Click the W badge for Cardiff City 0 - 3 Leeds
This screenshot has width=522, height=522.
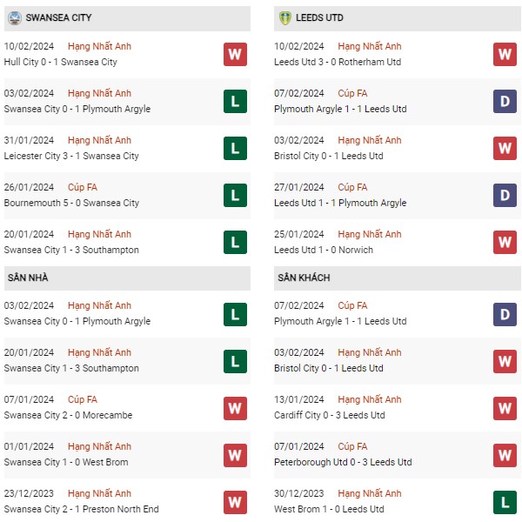pyautogui.click(x=505, y=408)
